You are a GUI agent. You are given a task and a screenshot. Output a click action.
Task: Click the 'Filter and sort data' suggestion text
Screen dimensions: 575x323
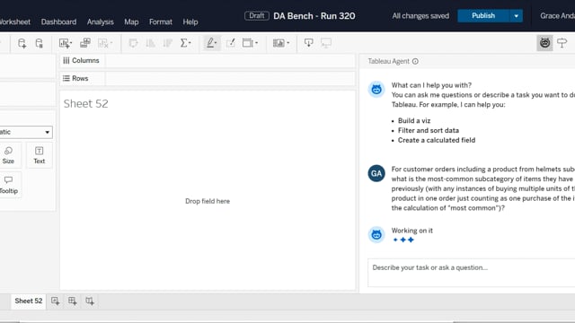(429, 130)
